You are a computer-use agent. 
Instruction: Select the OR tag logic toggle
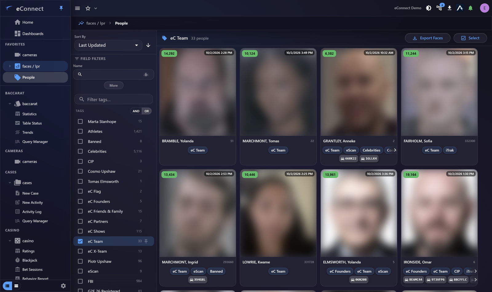147,111
